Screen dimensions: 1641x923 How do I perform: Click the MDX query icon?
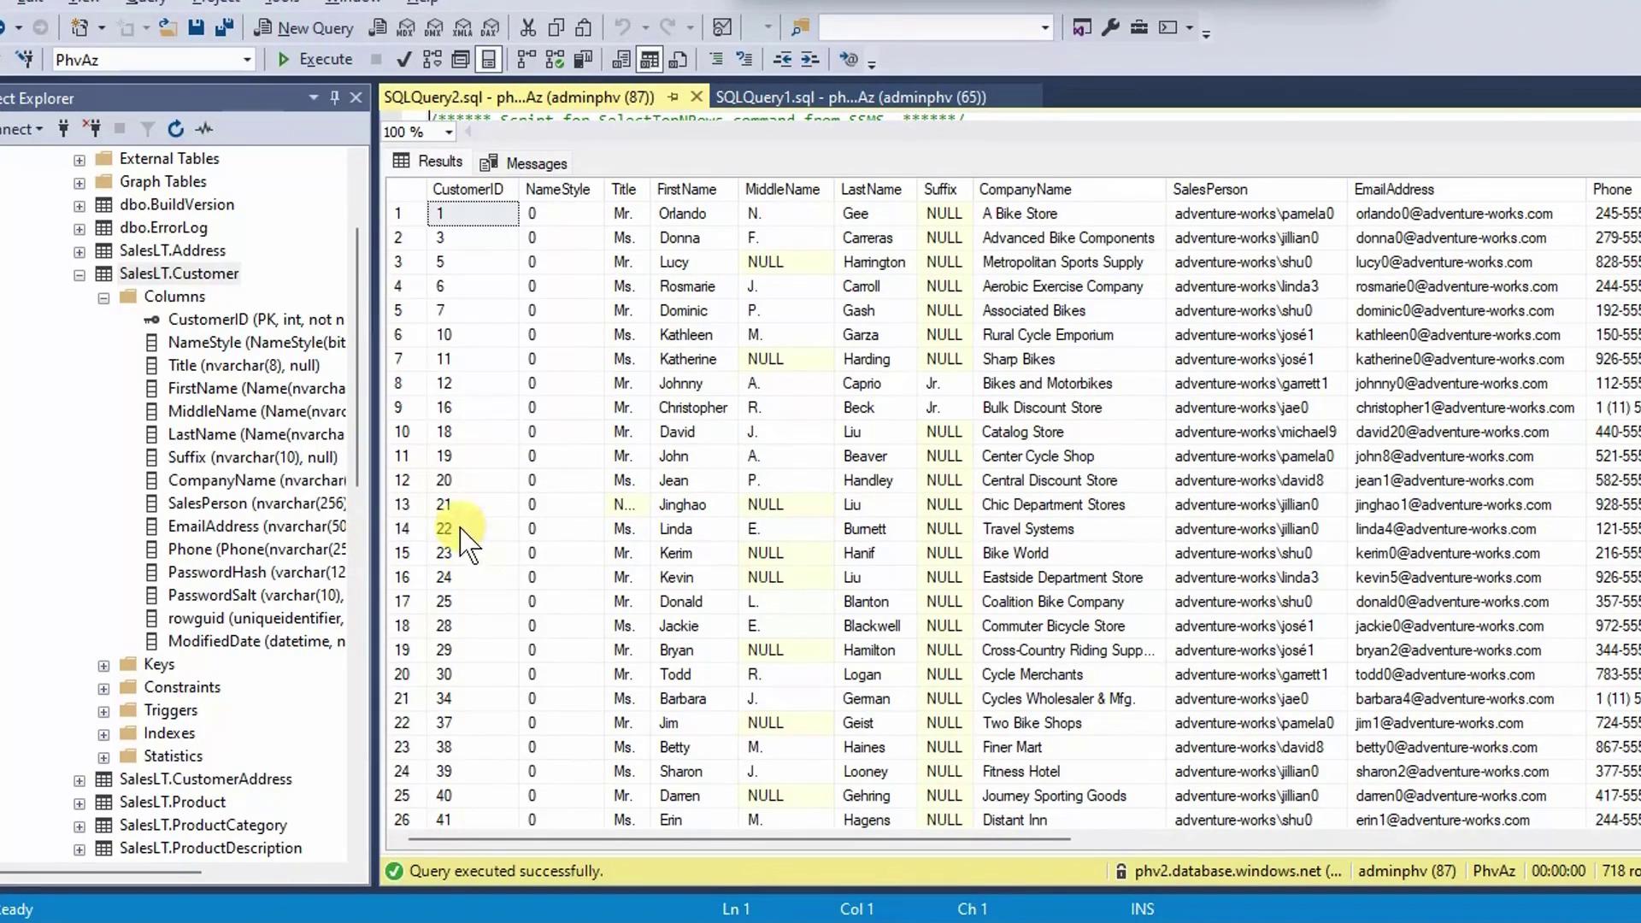pos(406,28)
